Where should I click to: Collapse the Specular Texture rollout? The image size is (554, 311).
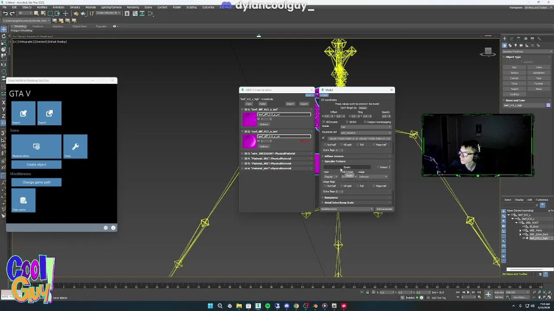tap(357, 161)
